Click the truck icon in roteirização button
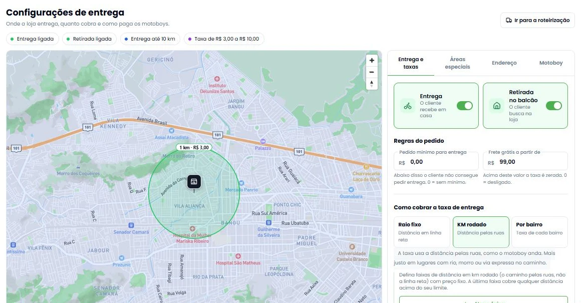The image size is (581, 303). (509, 21)
